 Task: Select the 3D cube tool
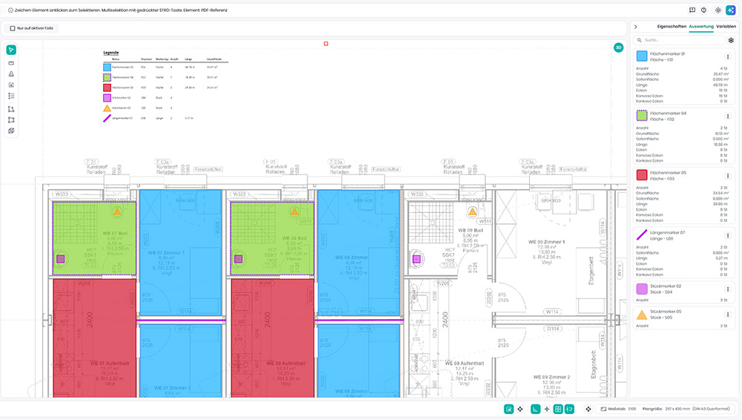tap(11, 131)
